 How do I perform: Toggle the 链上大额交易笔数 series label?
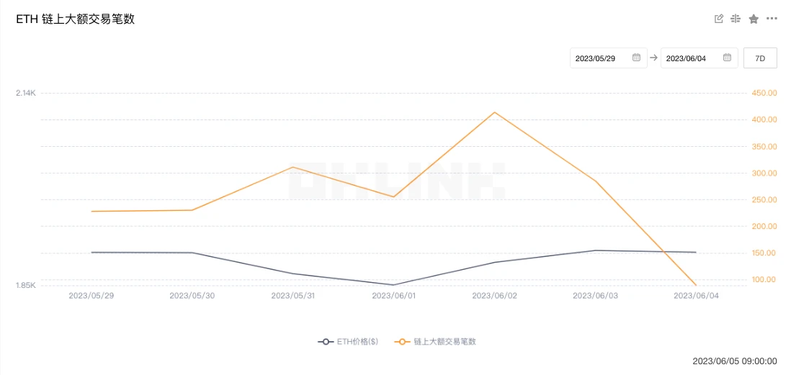[444, 341]
